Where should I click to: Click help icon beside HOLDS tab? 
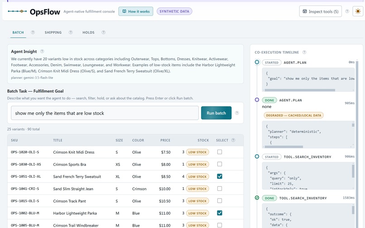[103, 32]
